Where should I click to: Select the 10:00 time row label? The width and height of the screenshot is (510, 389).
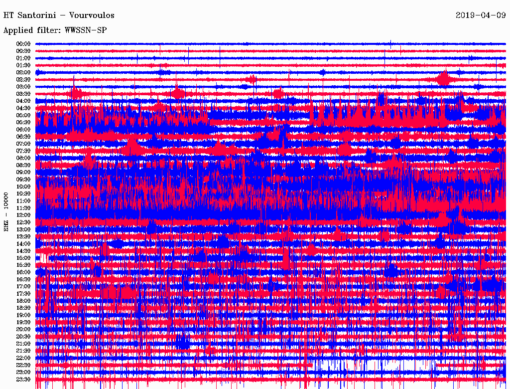[x=23, y=187]
